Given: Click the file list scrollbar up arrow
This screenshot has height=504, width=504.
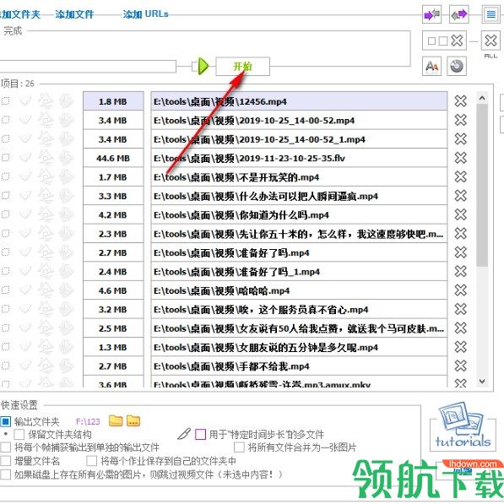Looking at the screenshot, I should point(482,98).
